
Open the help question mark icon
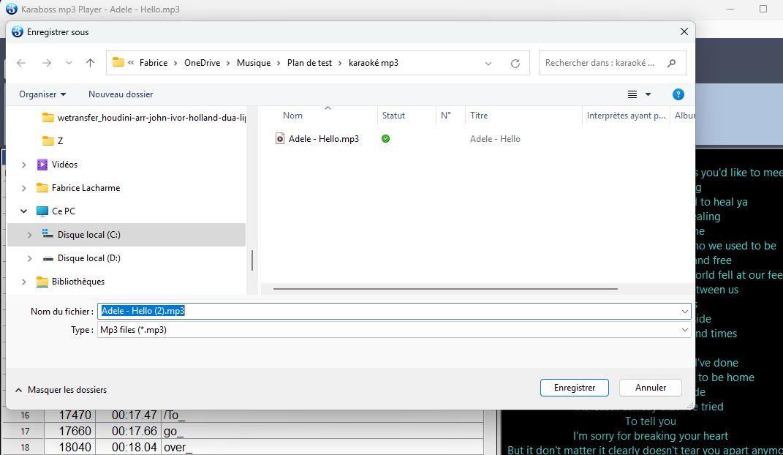[678, 94]
